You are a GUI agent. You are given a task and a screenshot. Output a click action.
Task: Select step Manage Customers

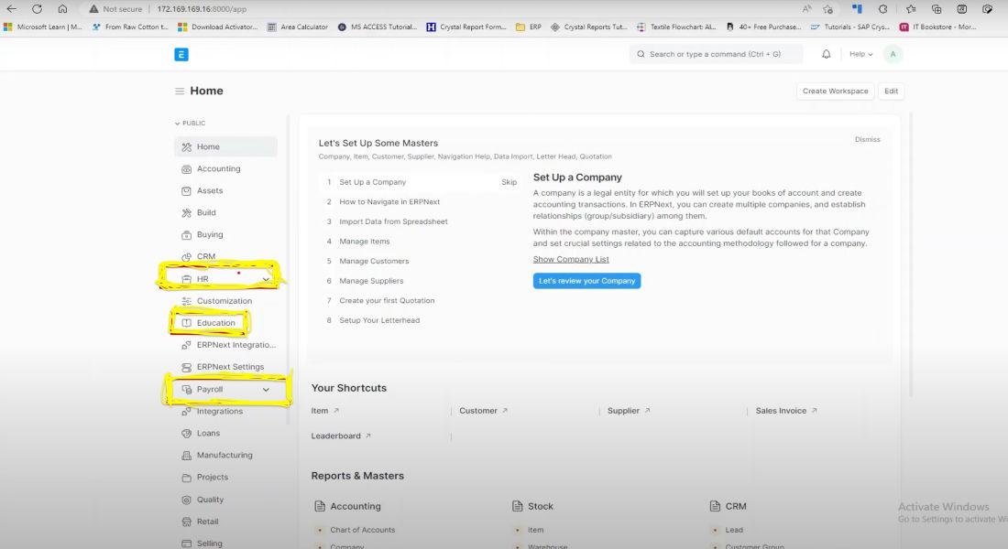pos(374,262)
